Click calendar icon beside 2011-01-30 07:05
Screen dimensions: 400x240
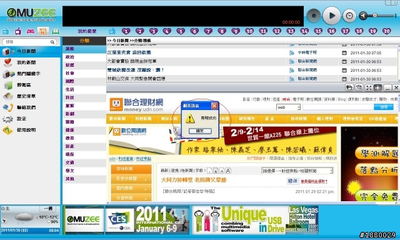[344, 52]
